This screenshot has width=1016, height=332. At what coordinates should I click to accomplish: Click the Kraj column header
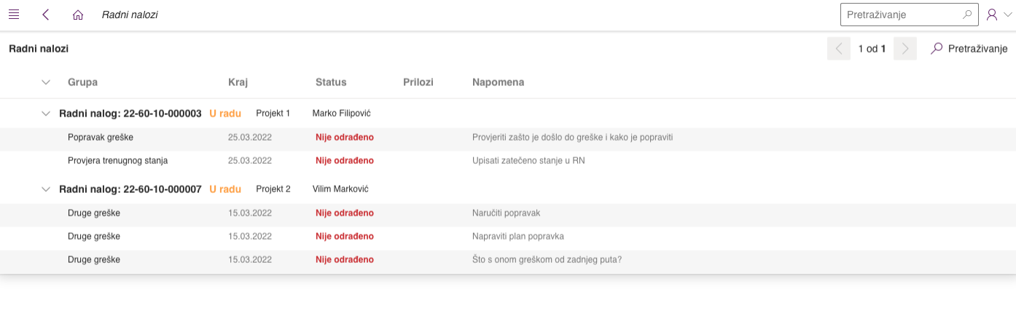point(238,82)
